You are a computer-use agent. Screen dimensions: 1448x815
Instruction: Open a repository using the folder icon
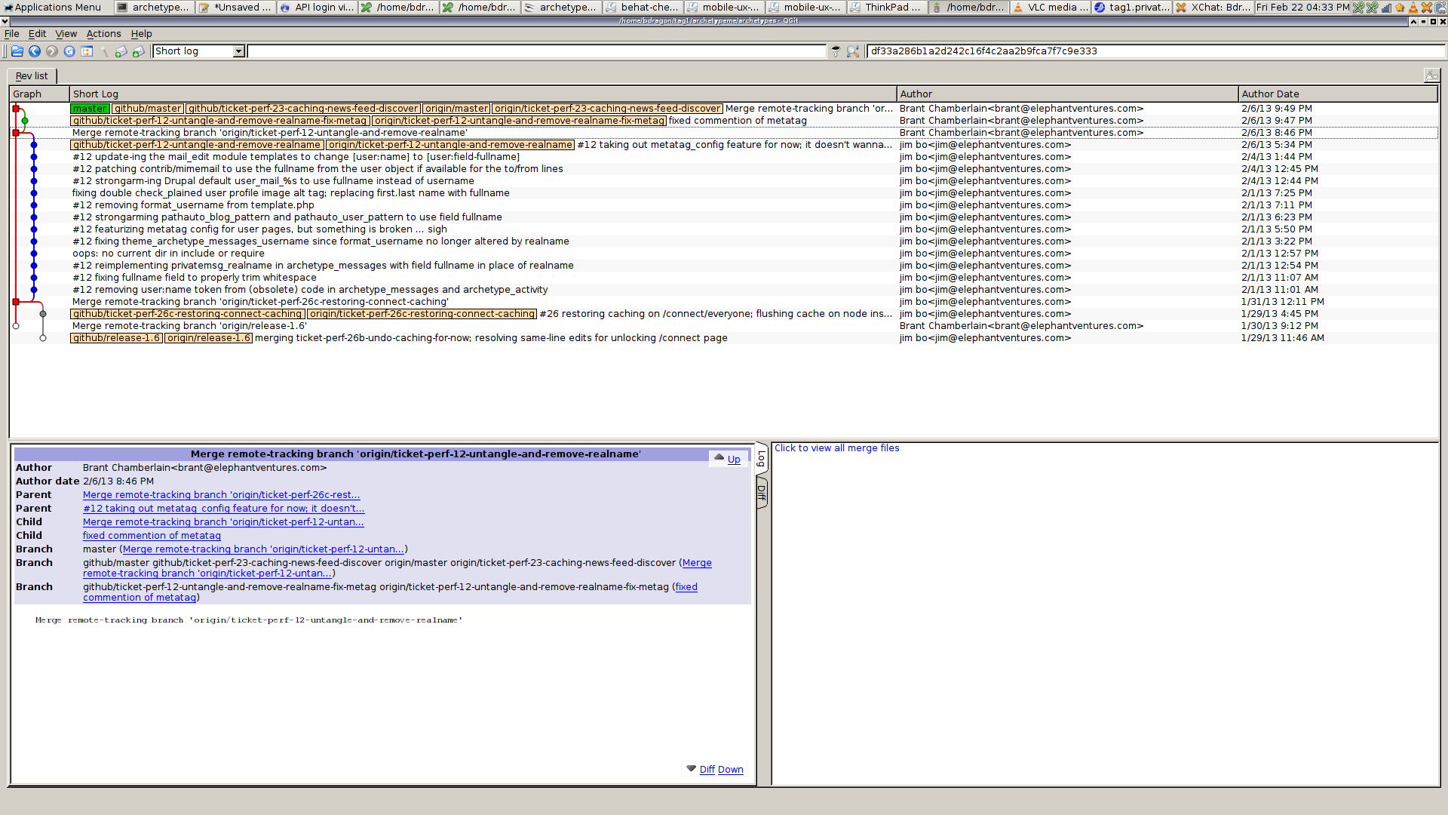17,51
